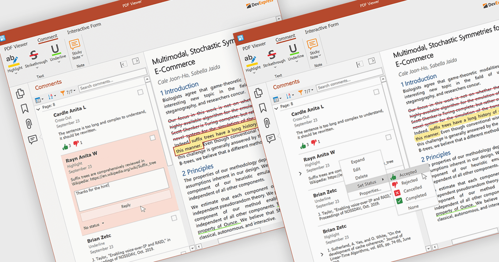Tick the Cardle Anita L checkbox in the left window

(141, 92)
